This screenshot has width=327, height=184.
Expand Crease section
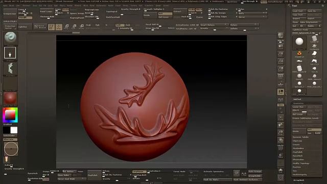[296, 145]
